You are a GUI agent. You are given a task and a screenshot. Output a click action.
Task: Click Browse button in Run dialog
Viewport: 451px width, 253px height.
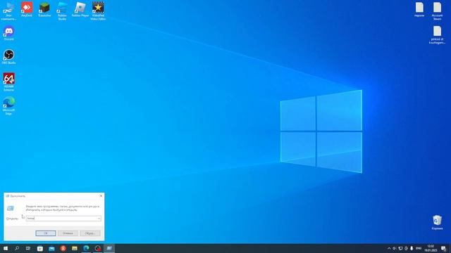click(90, 233)
